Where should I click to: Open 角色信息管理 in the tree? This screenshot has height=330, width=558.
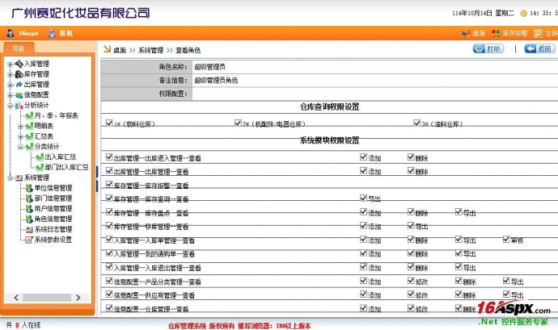point(53,219)
